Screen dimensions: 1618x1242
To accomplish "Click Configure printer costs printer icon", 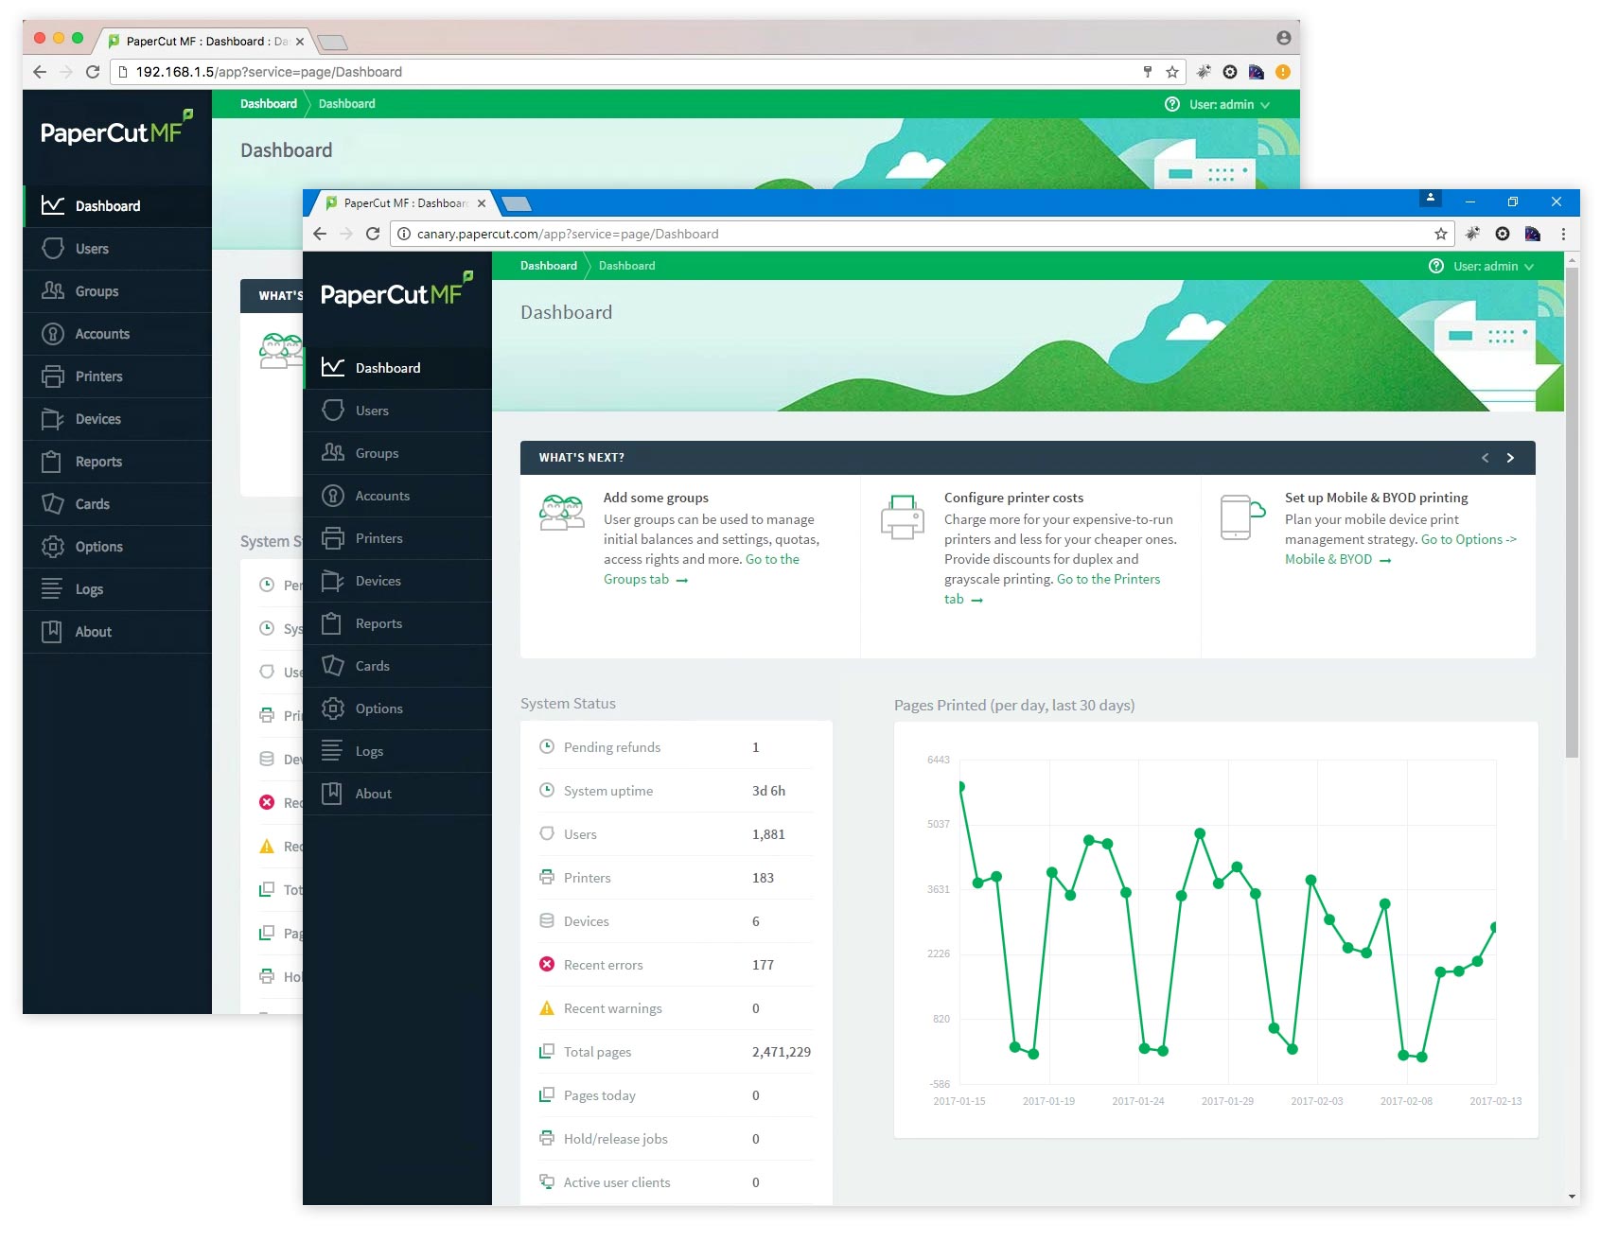I will coord(902,516).
